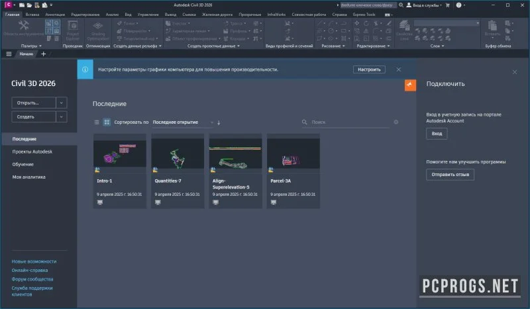This screenshot has width=530, height=309.
Task: Click the Открыть... button
Action: pos(34,103)
